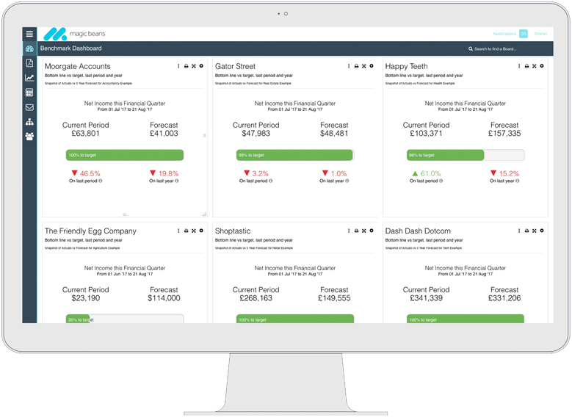Open the organisation hierarchy sidebar icon

tap(29, 122)
